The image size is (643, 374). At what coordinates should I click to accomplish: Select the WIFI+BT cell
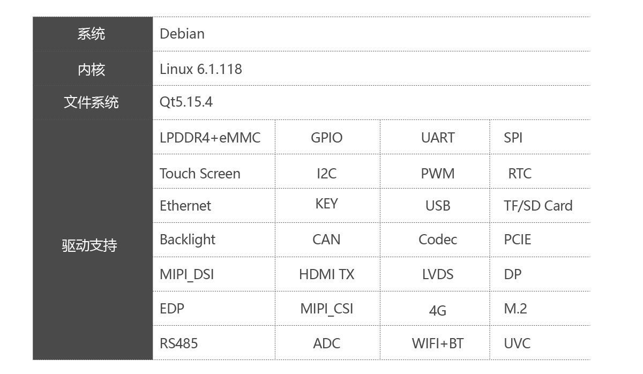click(x=438, y=343)
